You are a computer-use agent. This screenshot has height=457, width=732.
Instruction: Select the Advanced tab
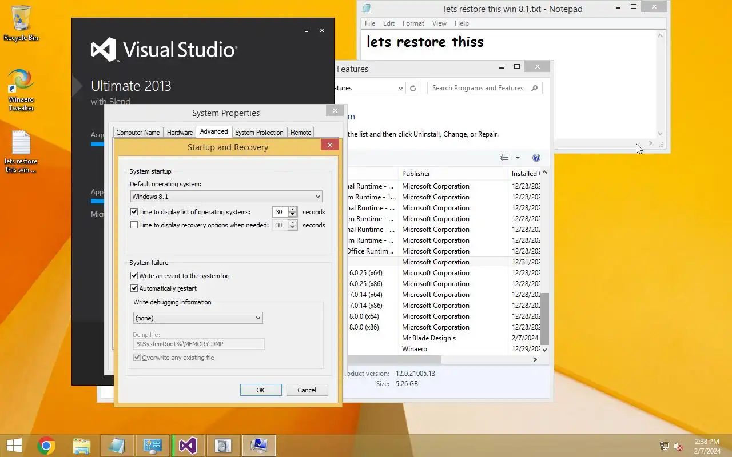214,131
